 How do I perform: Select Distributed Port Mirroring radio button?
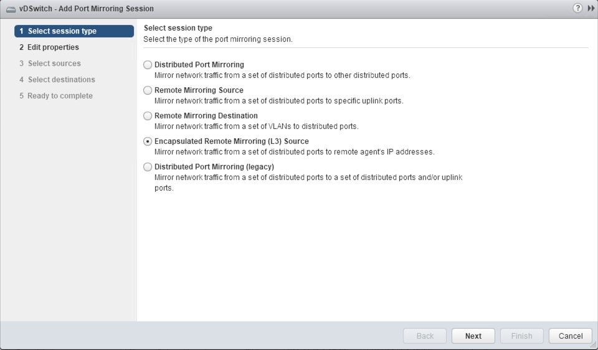[x=148, y=65]
